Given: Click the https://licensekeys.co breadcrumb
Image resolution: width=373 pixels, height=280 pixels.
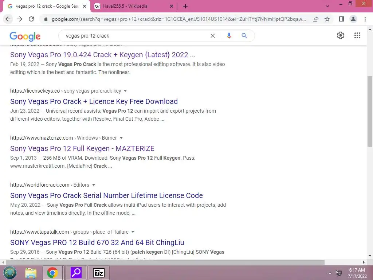Looking at the screenshot, I should (35, 91).
